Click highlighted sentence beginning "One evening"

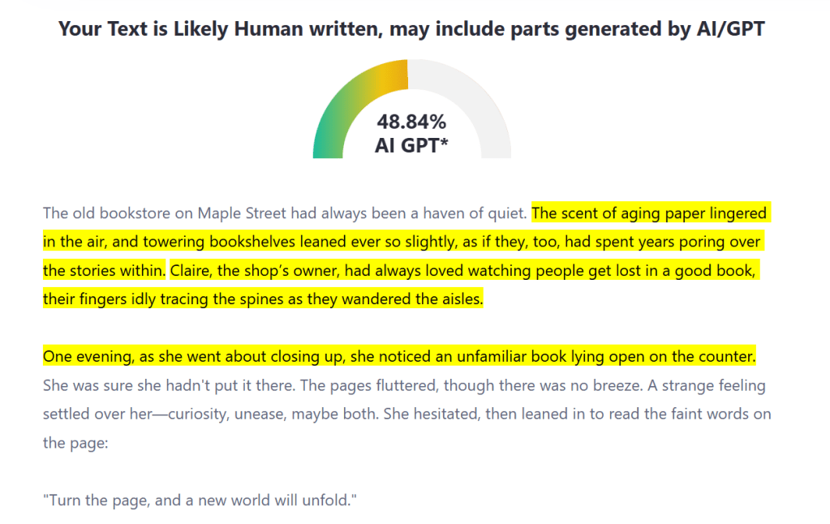399,357
